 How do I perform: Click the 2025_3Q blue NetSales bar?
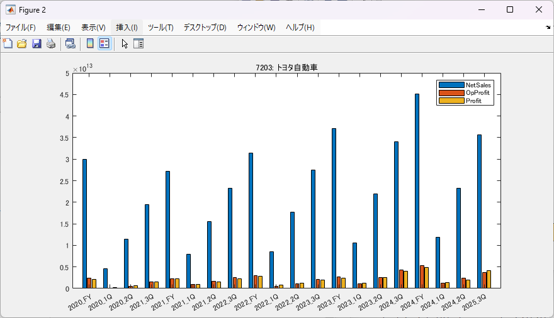coord(479,212)
